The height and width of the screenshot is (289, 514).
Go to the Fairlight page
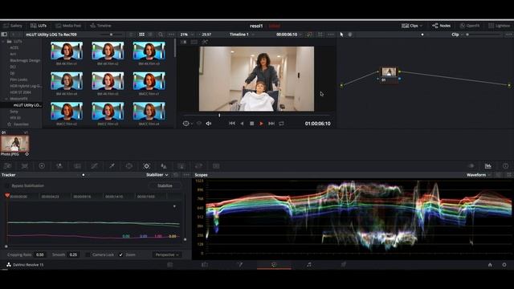308,265
